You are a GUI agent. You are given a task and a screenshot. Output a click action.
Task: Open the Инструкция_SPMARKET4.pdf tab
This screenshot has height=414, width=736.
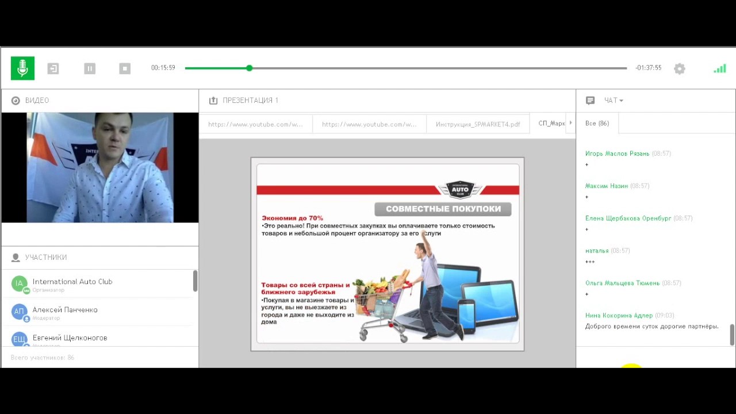pyautogui.click(x=478, y=124)
